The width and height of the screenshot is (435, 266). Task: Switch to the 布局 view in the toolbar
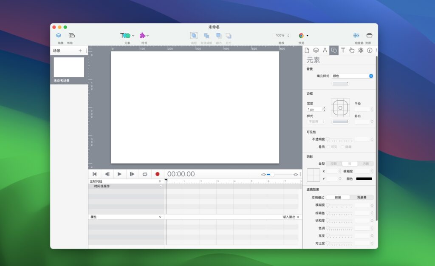(71, 35)
